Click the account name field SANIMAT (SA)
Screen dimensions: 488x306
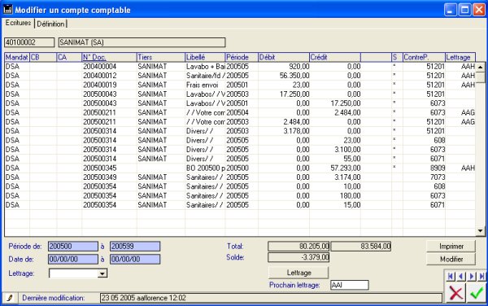(x=142, y=42)
